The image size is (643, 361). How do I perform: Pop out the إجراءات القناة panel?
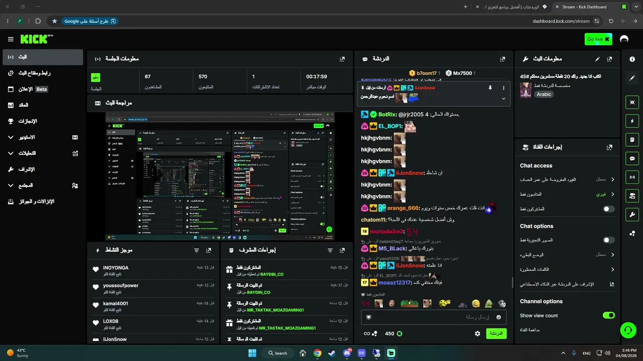click(609, 147)
